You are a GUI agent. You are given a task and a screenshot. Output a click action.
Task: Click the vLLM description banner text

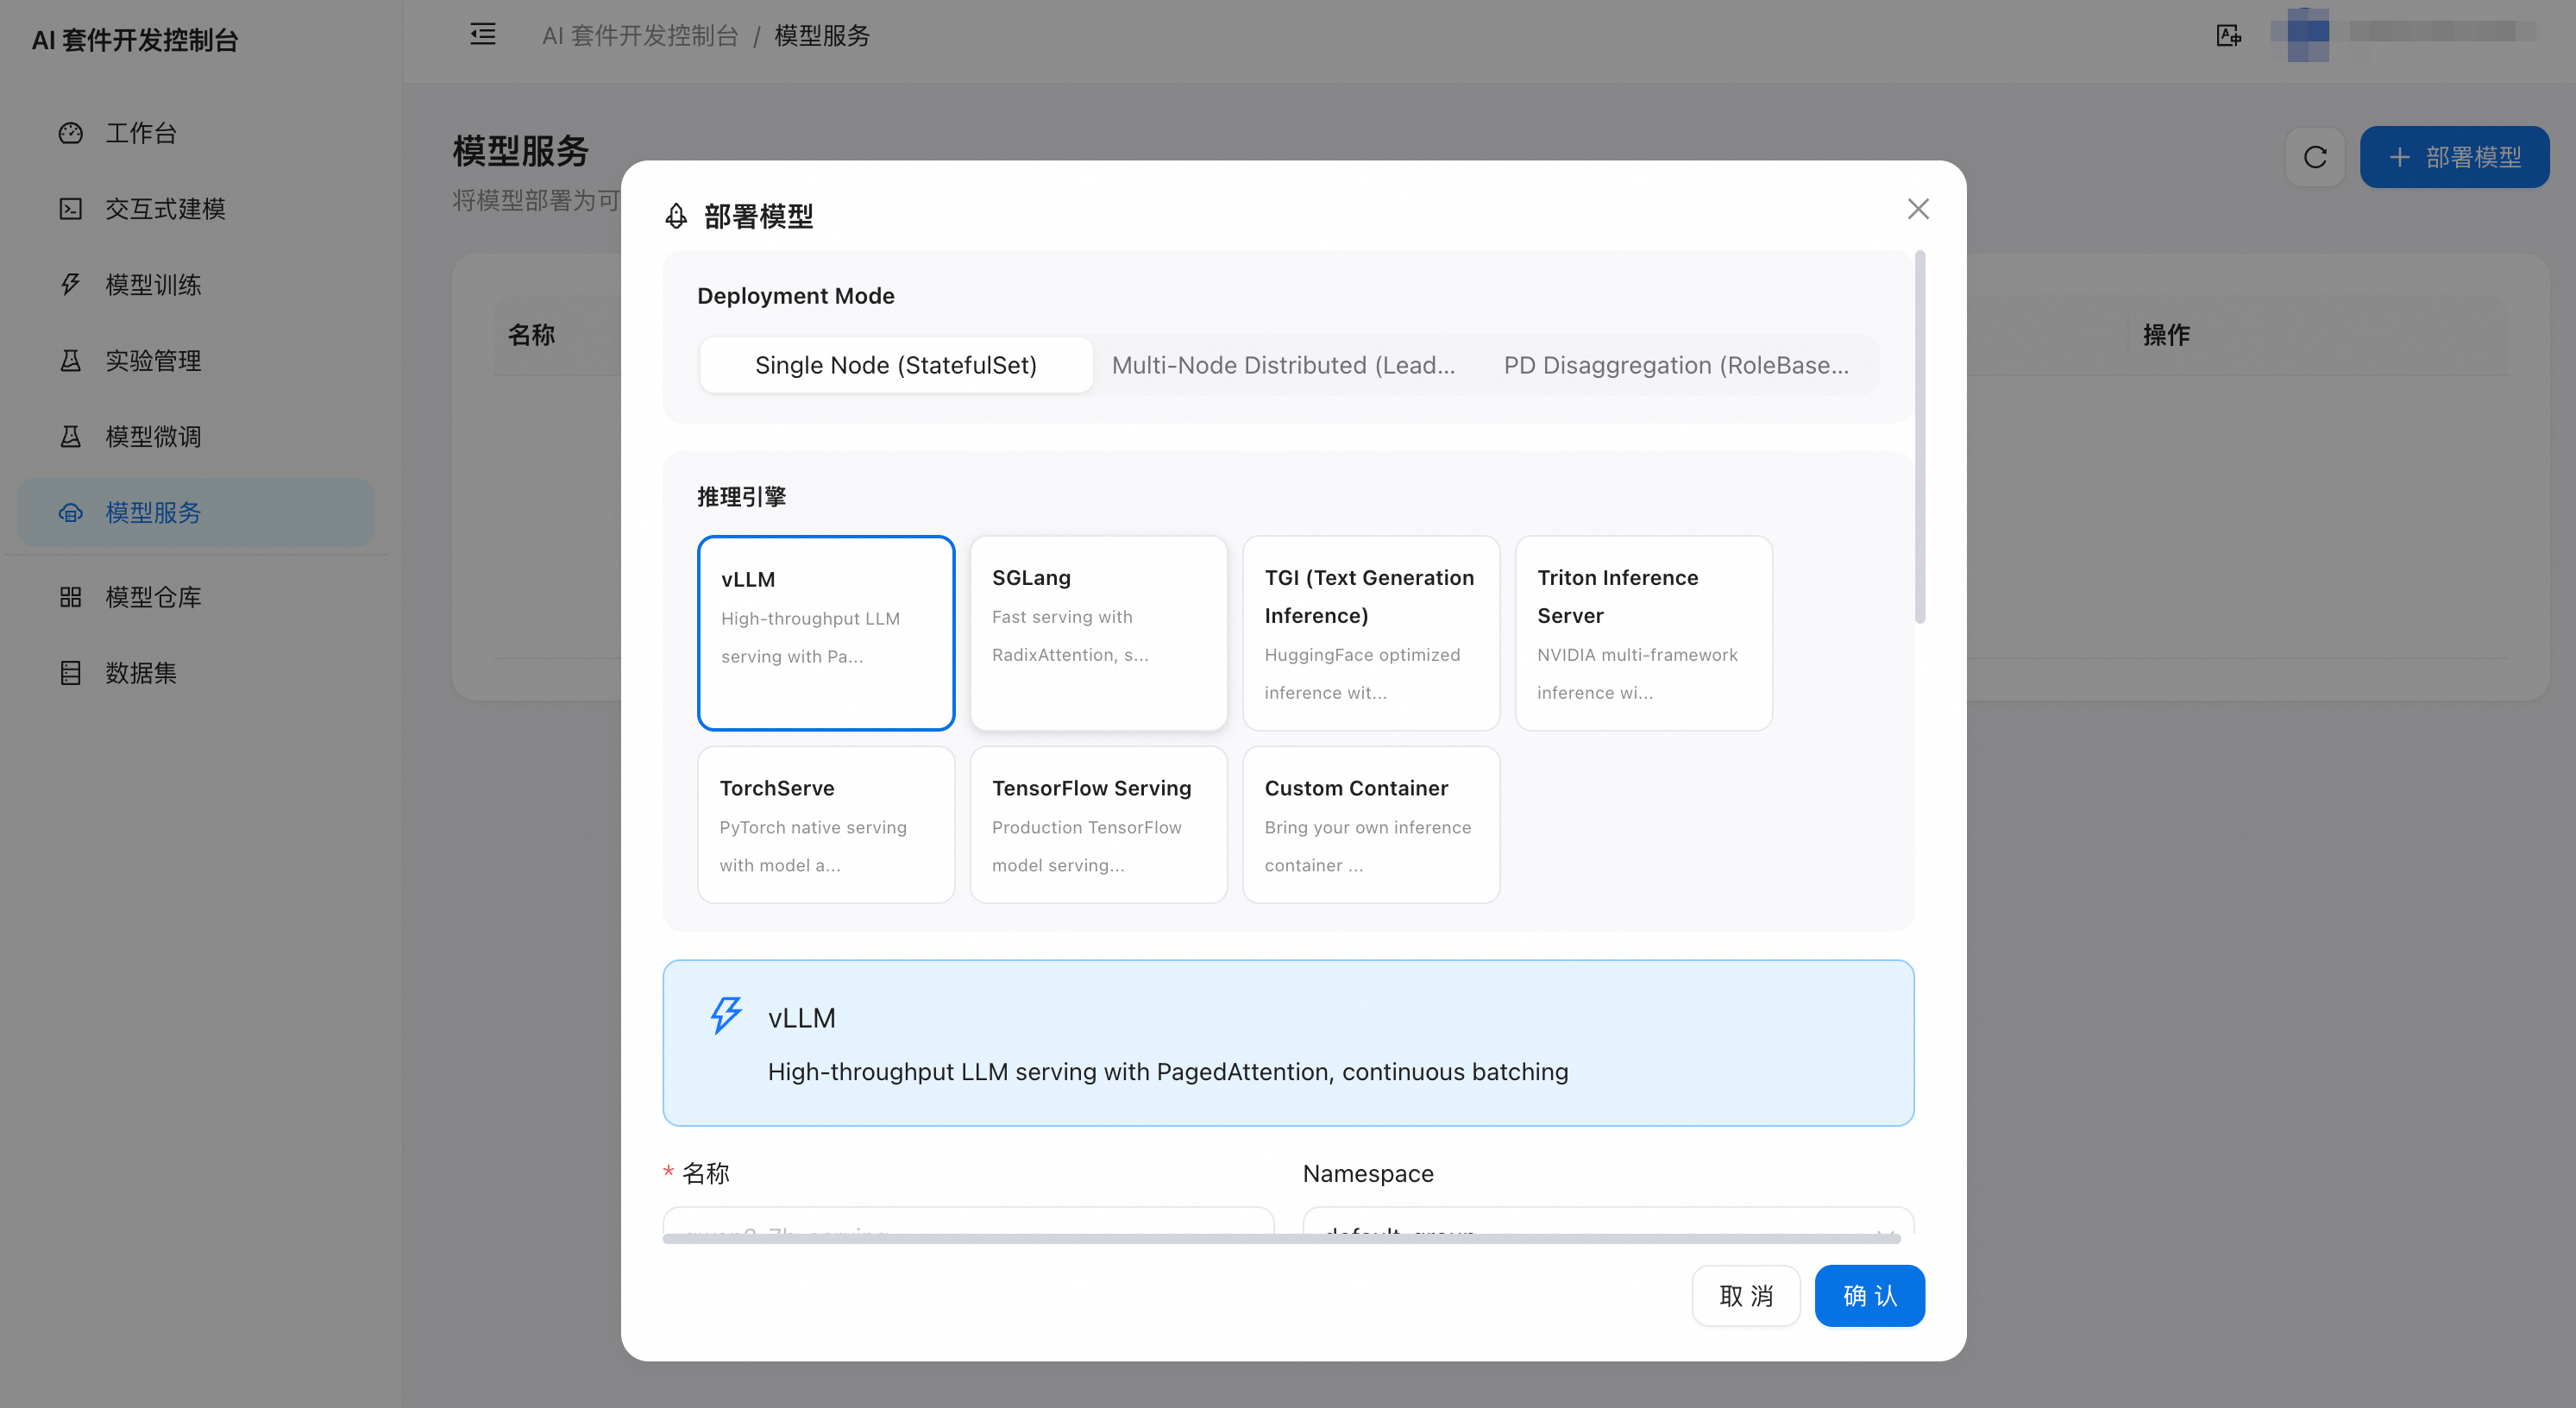pos(1167,1072)
